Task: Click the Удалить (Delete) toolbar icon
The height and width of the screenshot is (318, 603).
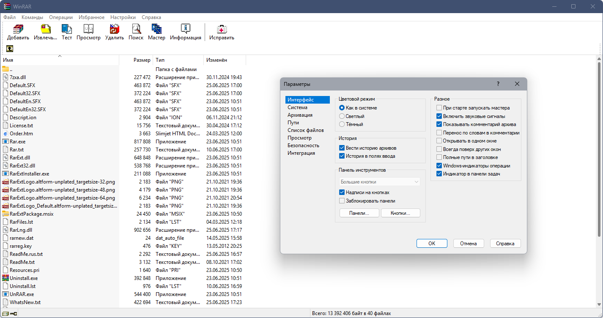Action: (x=115, y=29)
